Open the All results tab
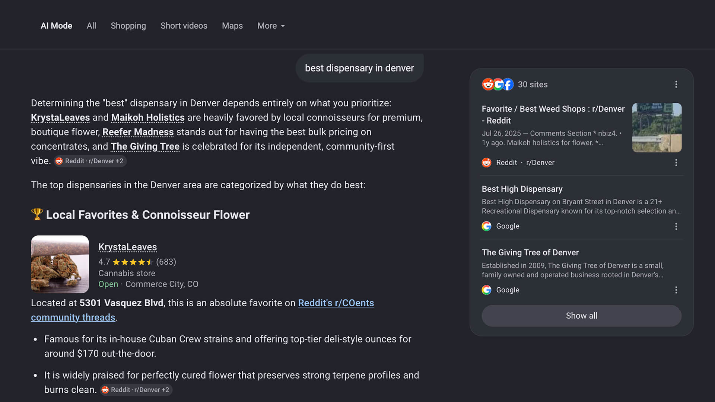This screenshot has height=402, width=715. pyautogui.click(x=91, y=26)
